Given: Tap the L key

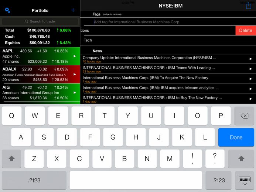Looking at the screenshot, I should tap(205, 137).
